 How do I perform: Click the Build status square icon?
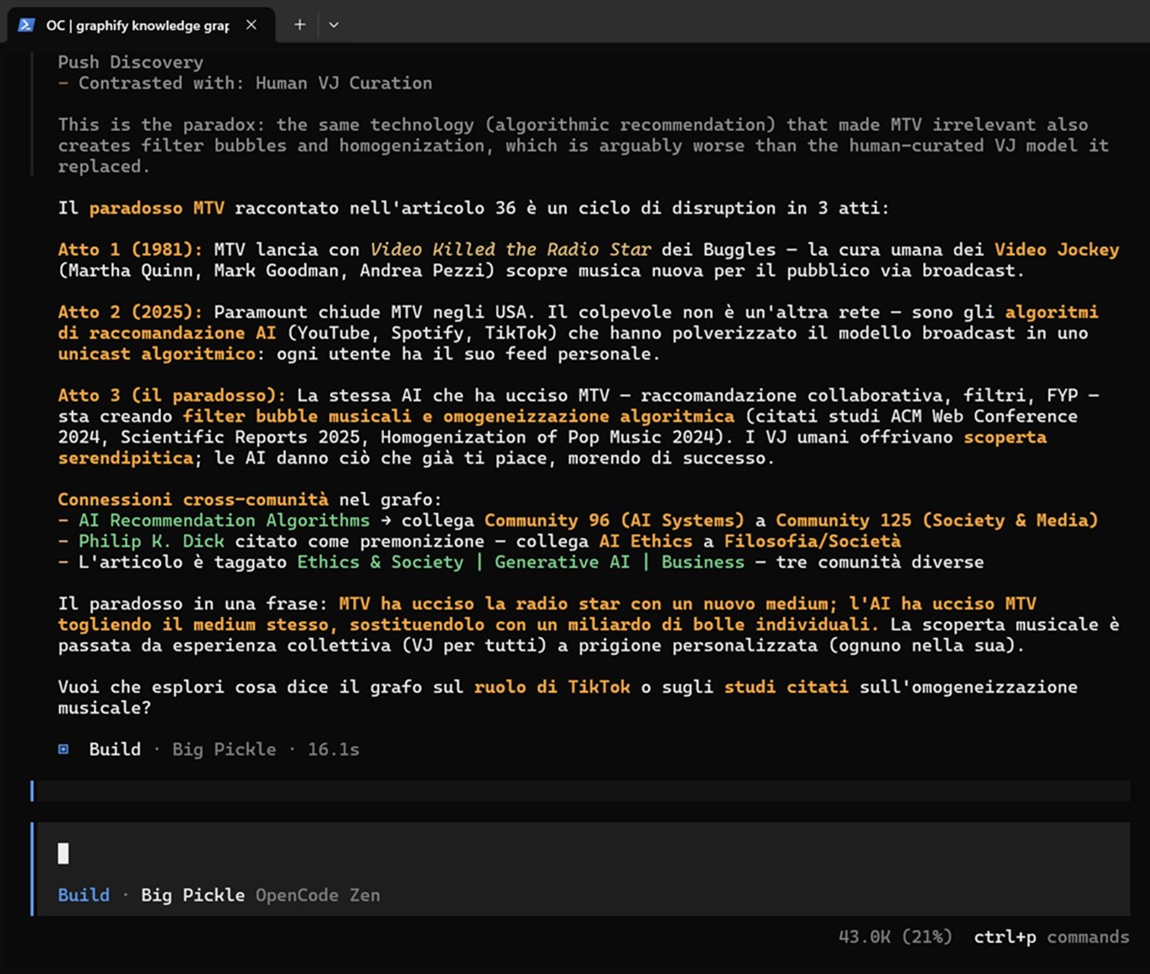64,749
